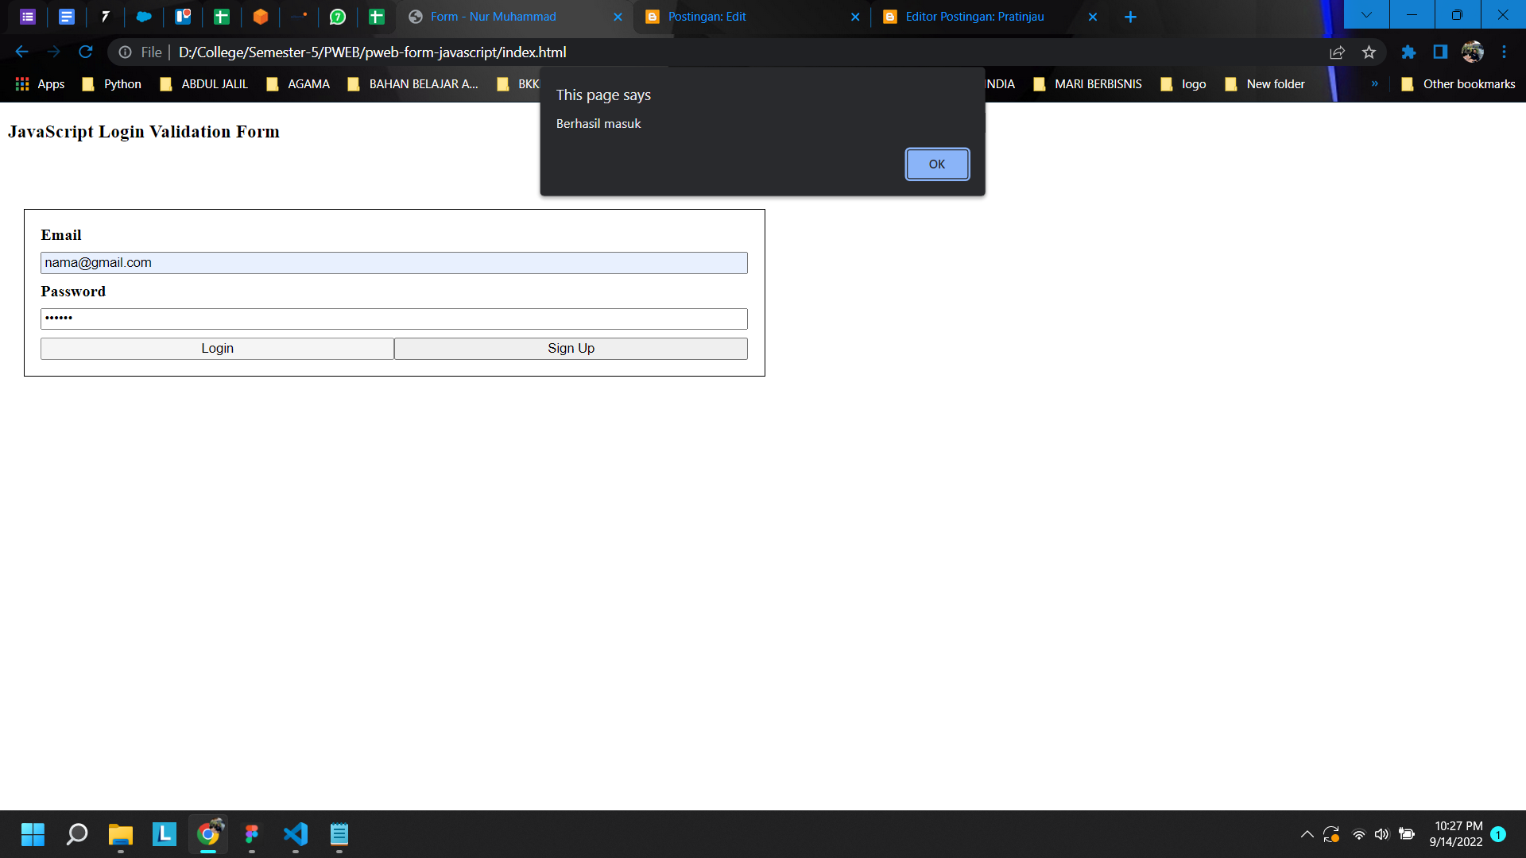Open Figma from the taskbar
This screenshot has height=858, width=1526.
pos(252,834)
